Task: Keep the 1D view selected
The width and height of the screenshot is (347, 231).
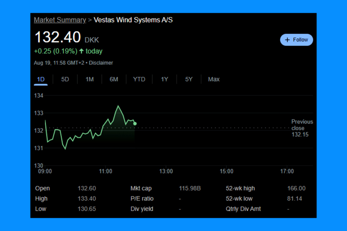Action: click(x=41, y=79)
